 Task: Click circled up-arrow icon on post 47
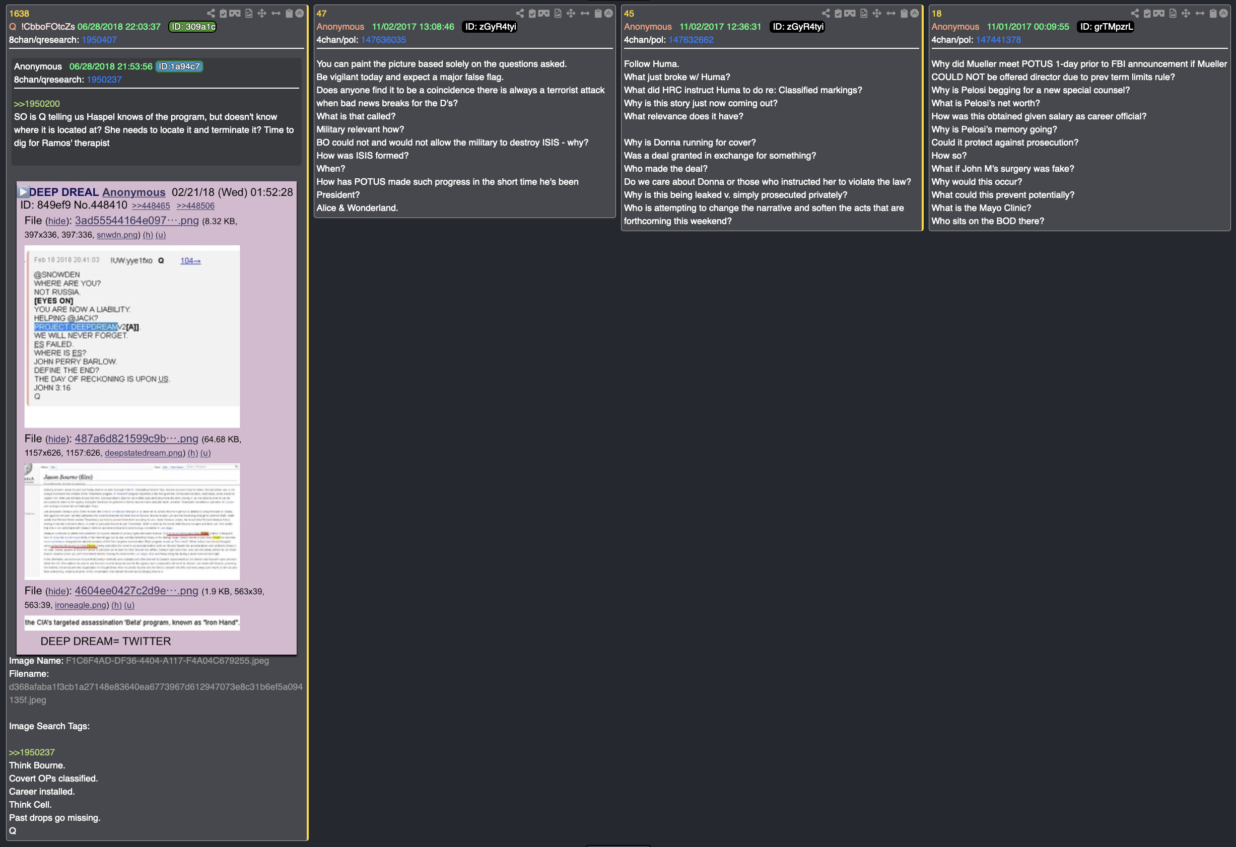click(x=608, y=13)
